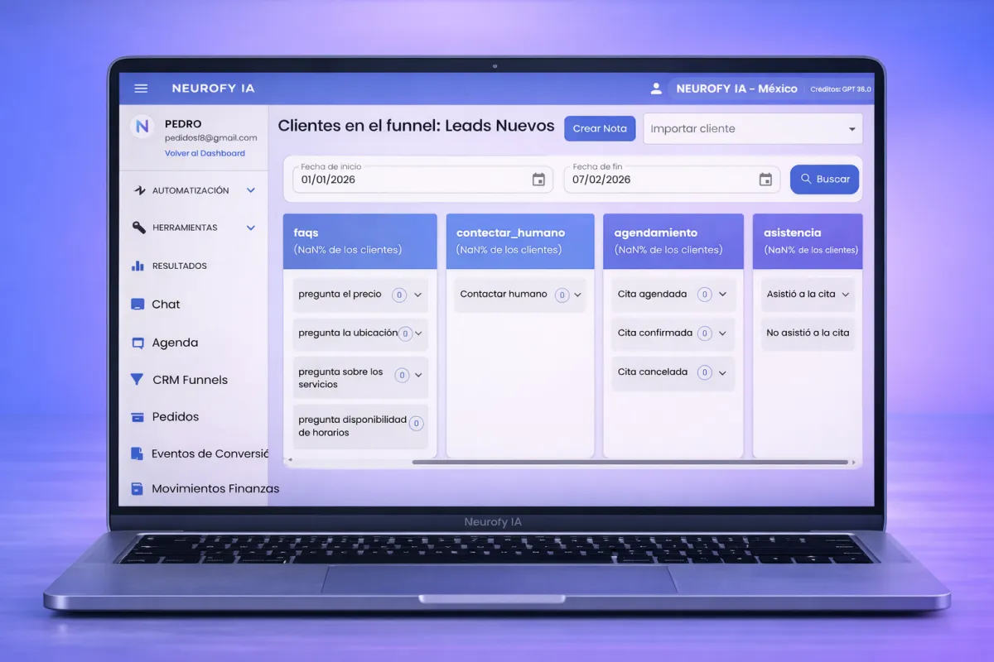Open Movimientos Finanzas from the sidebar

click(215, 489)
